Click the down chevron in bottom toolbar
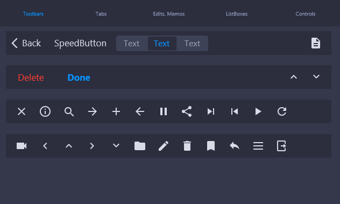 (x=116, y=146)
